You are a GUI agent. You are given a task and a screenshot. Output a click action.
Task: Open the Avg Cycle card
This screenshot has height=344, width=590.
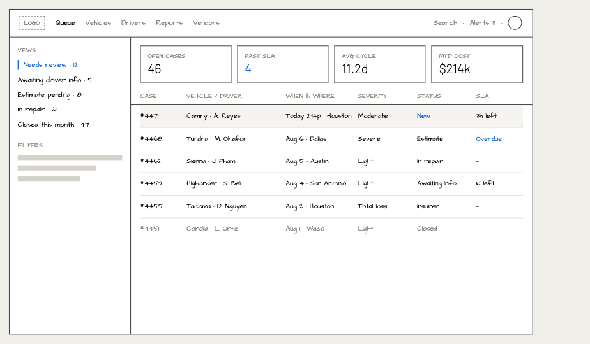pyautogui.click(x=380, y=64)
